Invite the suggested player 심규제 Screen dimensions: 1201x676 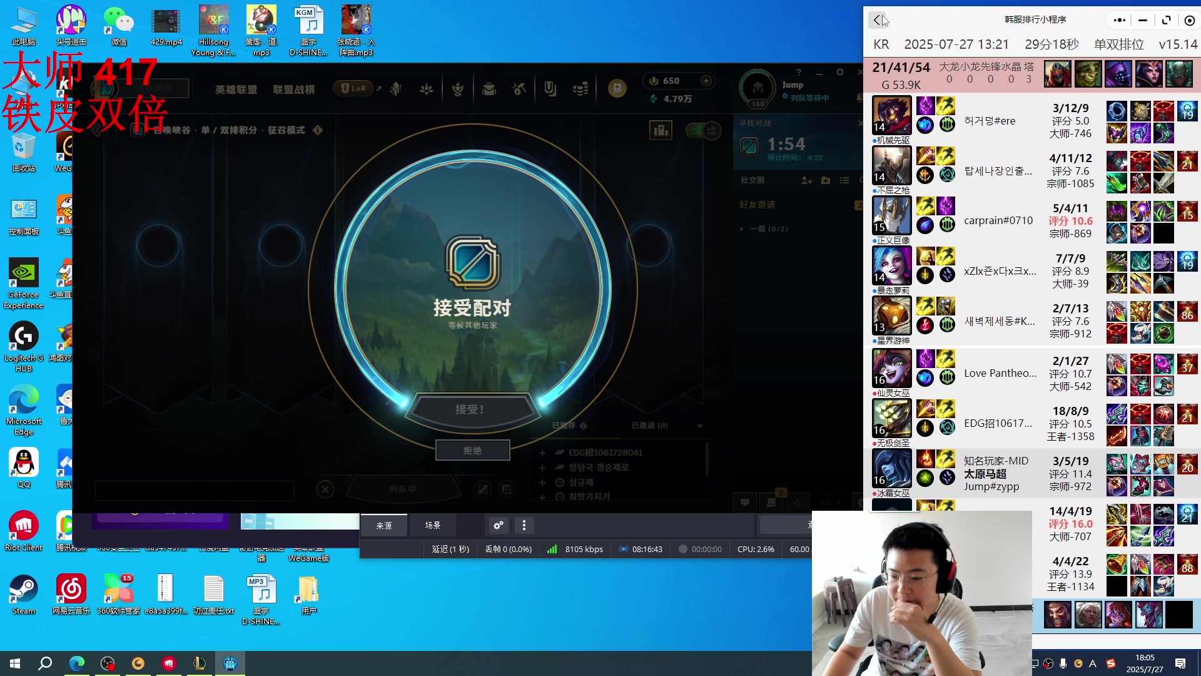542,483
